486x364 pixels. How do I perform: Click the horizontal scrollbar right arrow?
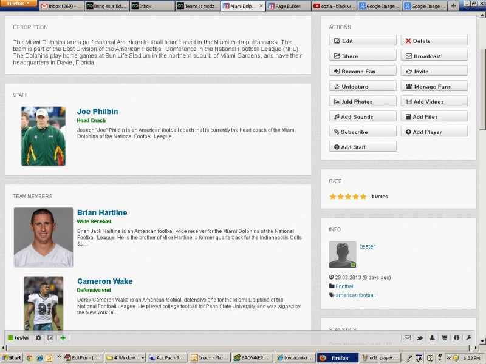pyautogui.click(x=477, y=348)
